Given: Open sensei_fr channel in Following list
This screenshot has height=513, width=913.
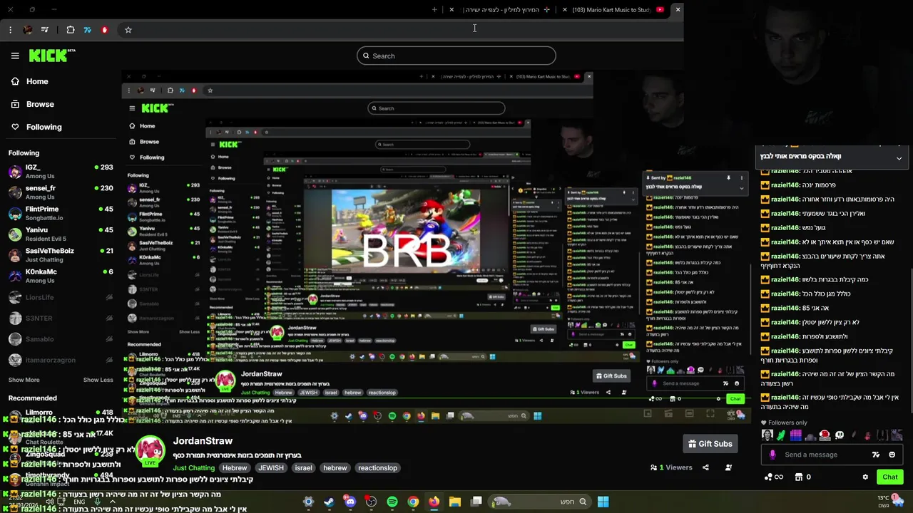Looking at the screenshot, I should (61, 192).
